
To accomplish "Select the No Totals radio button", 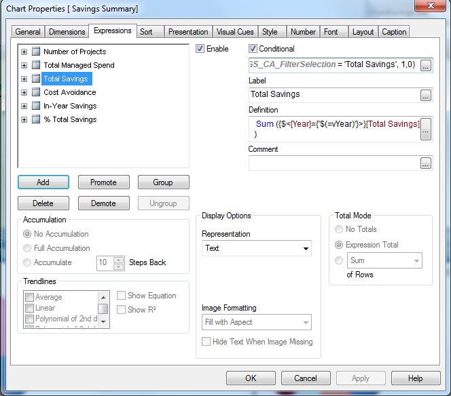I will click(x=339, y=229).
